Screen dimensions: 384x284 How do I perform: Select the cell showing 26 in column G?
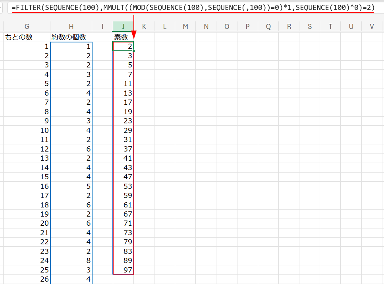click(x=27, y=279)
